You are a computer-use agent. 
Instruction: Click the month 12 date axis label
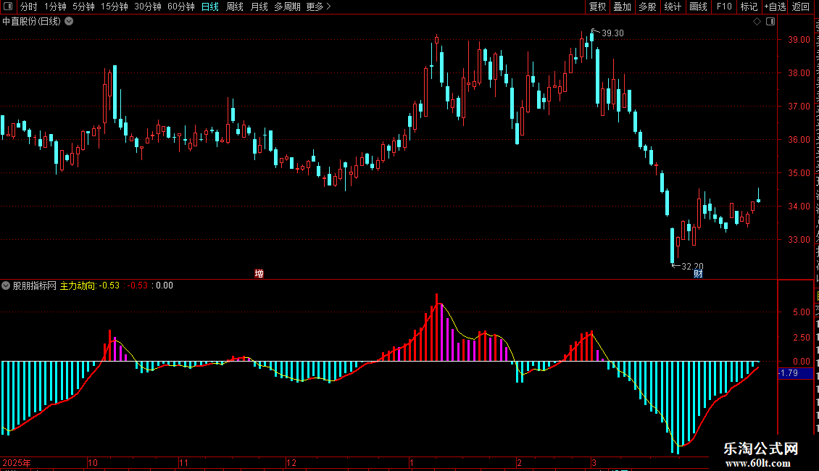pos(291,462)
